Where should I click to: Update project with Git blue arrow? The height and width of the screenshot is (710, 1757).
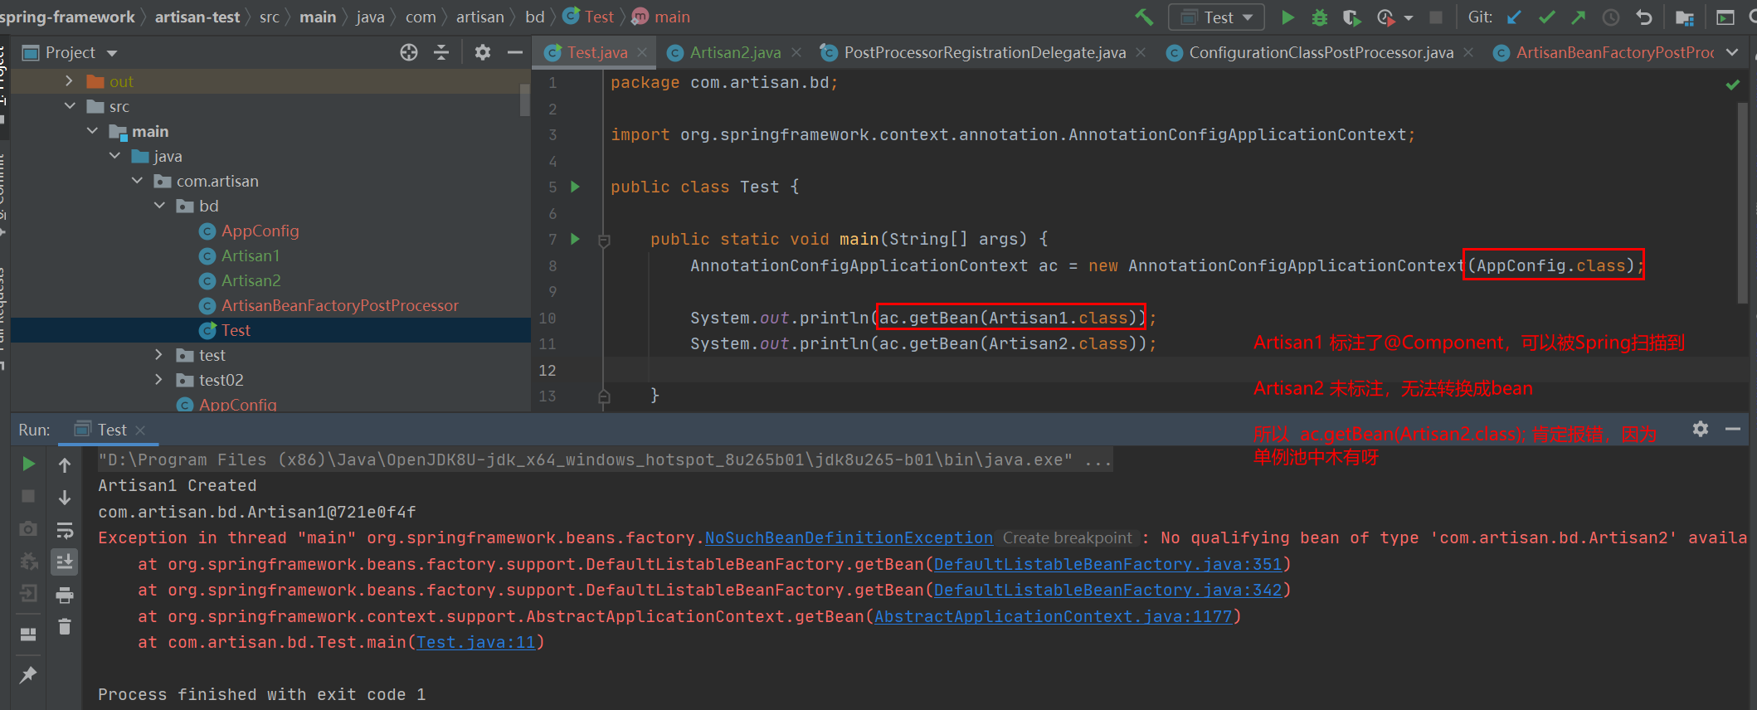coord(1514,17)
